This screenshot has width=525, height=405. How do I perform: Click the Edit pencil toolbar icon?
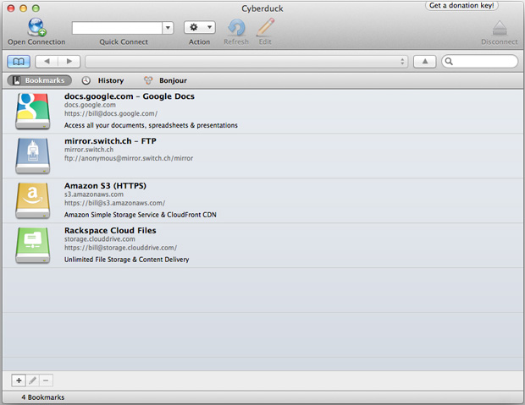point(266,27)
